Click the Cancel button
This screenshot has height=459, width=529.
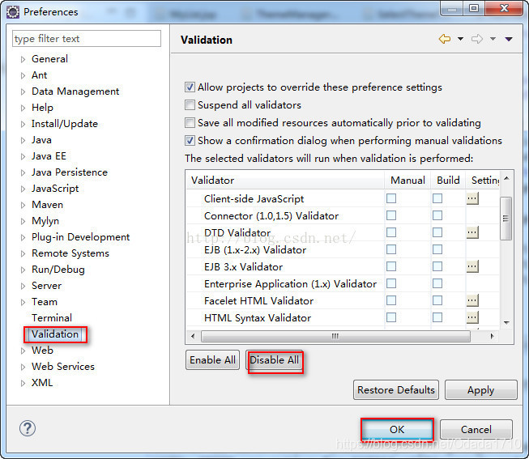(476, 429)
